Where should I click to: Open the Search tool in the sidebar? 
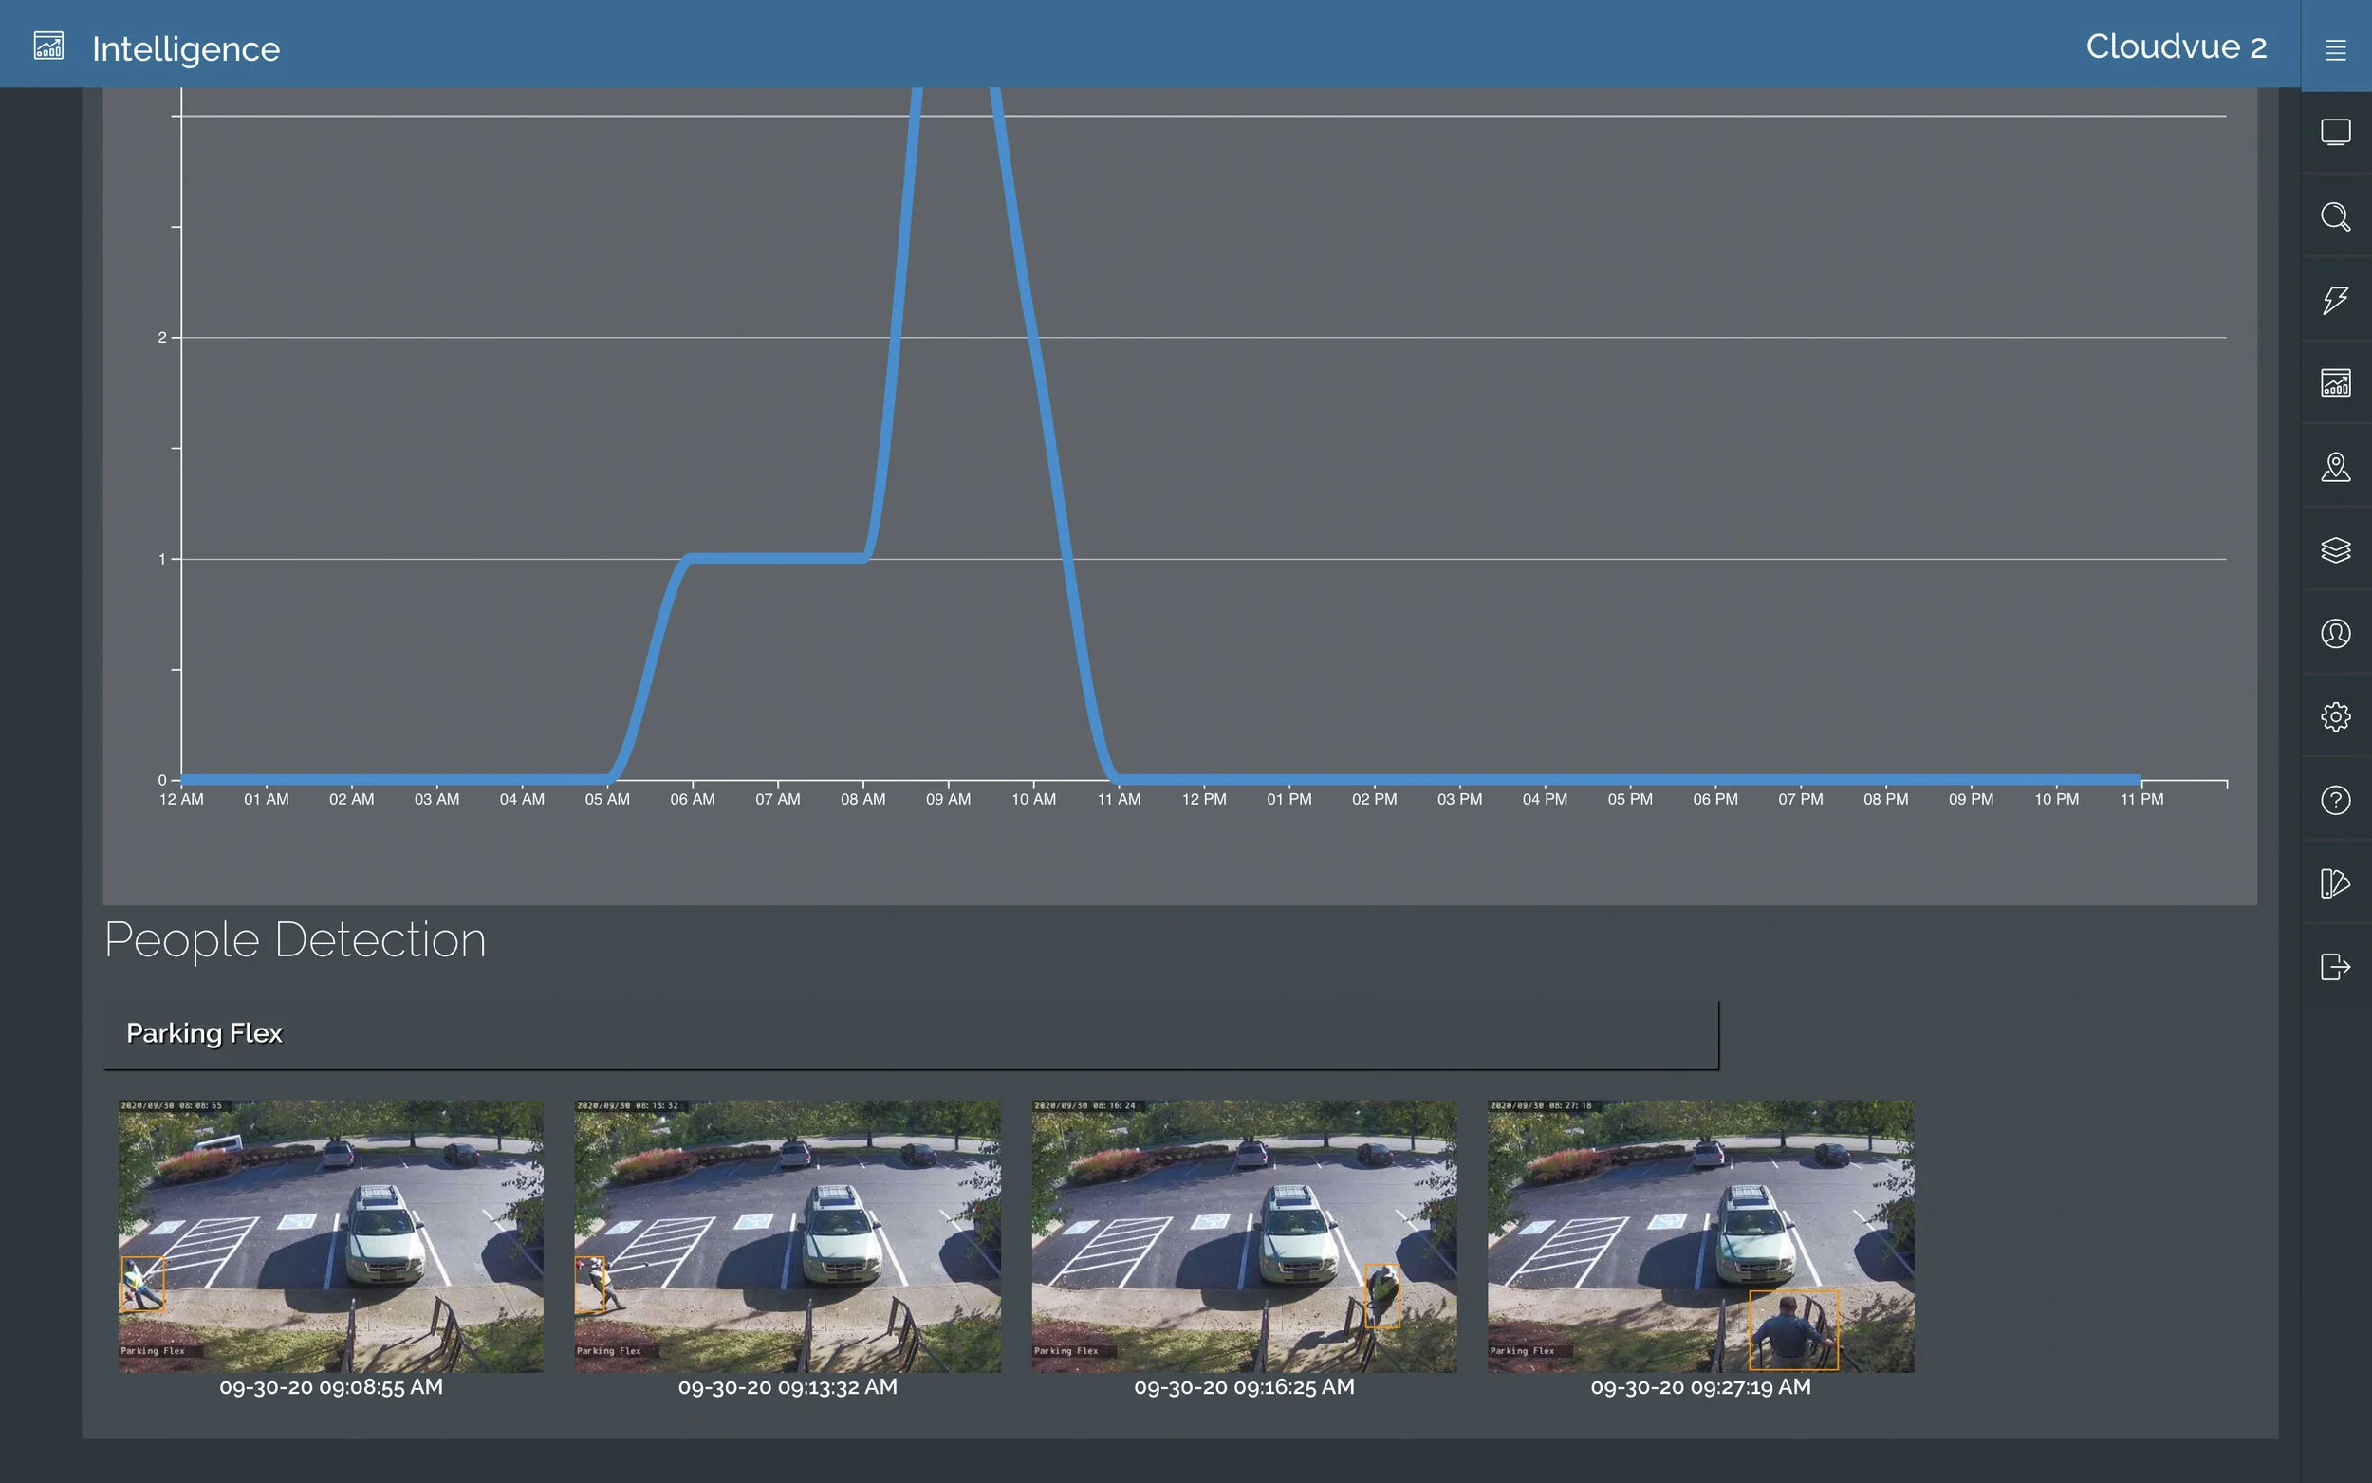tap(2337, 216)
